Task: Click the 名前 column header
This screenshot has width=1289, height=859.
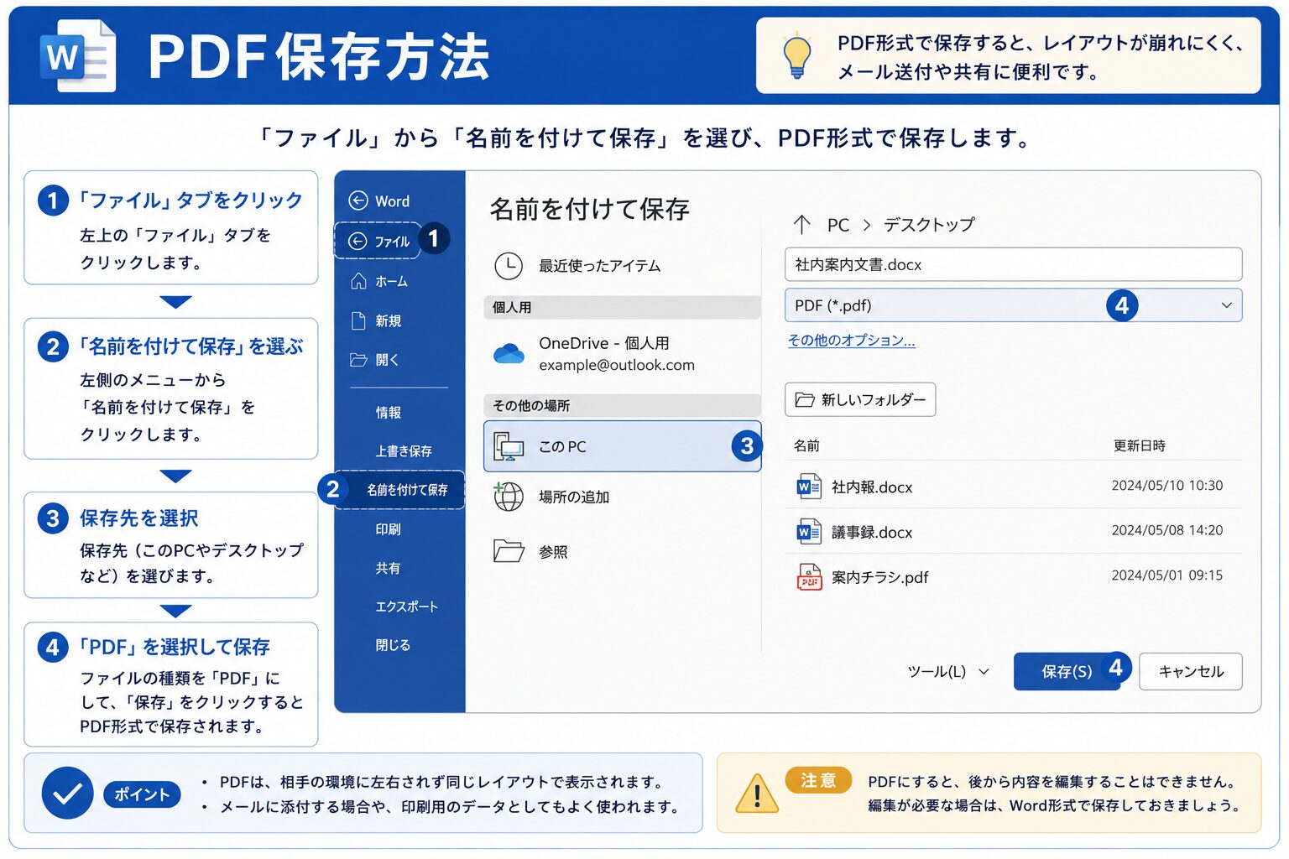Action: [x=806, y=445]
